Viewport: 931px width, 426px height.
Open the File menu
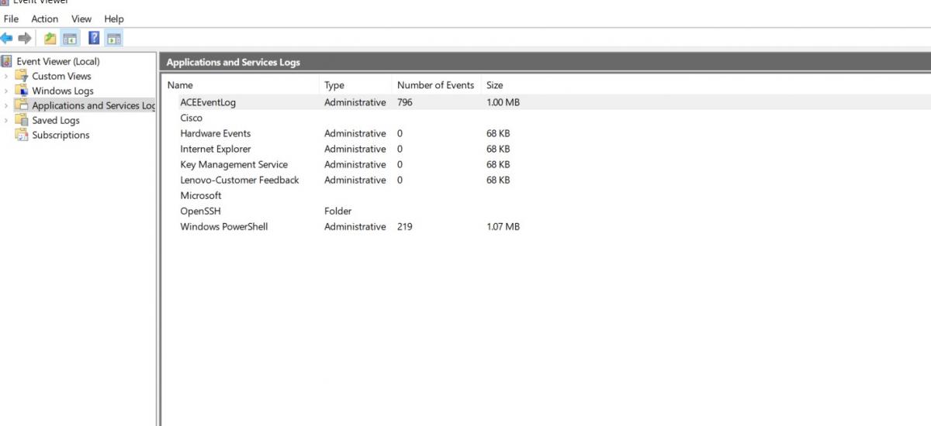coord(11,19)
